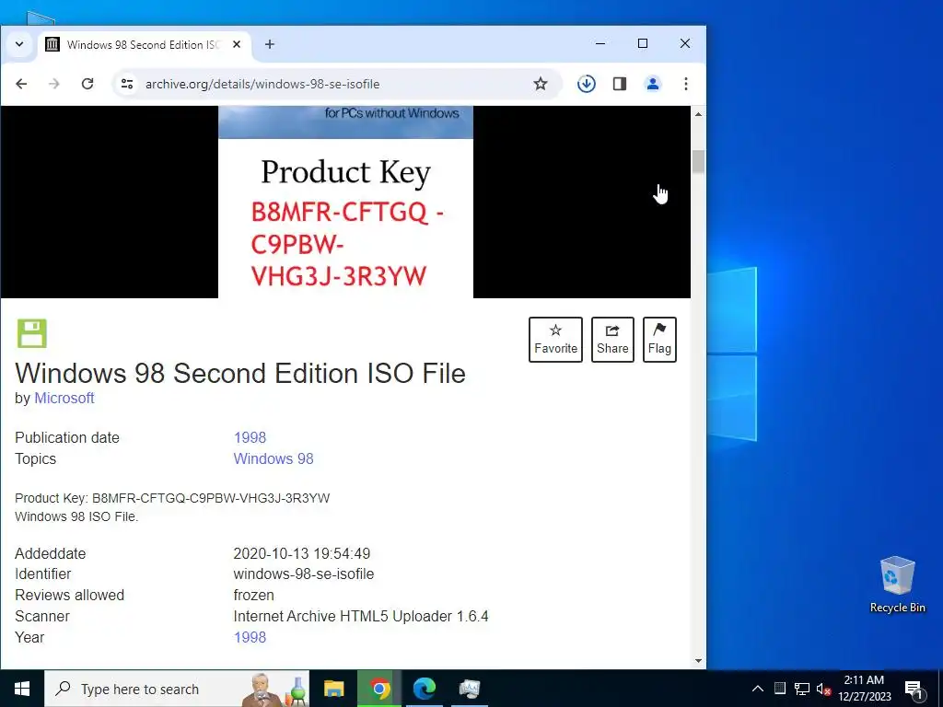The height and width of the screenshot is (707, 943).
Task: Click the green floppy disk software icon
Action: click(32, 333)
